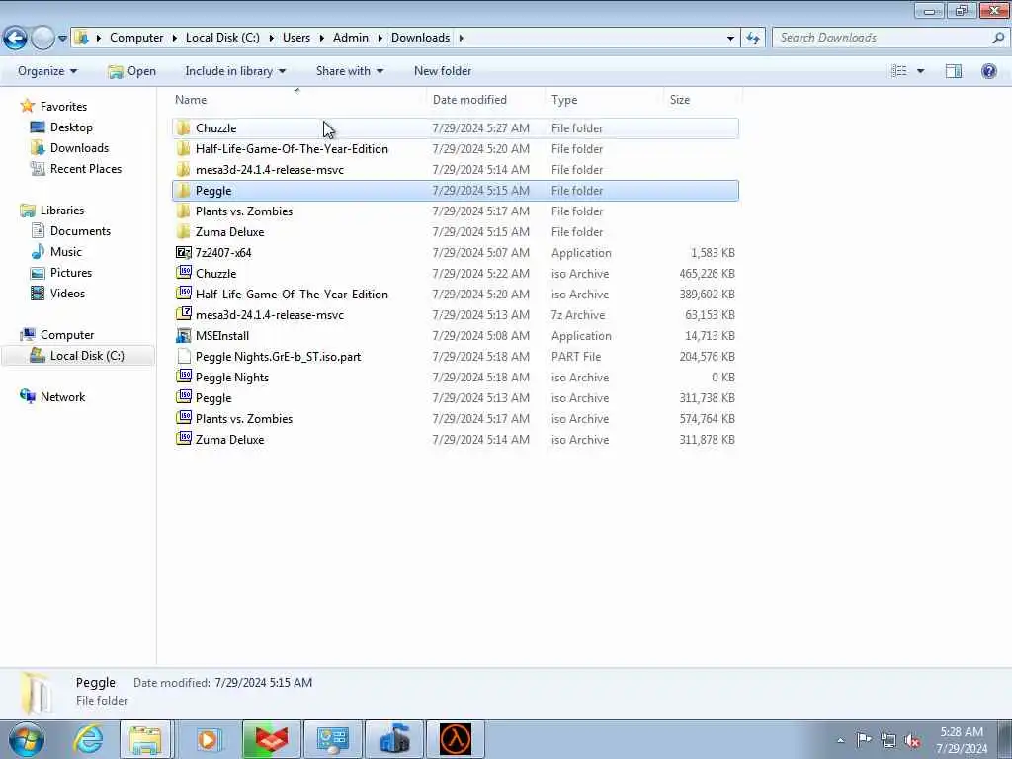Screen dimensions: 1012x759
Task: Open Help question mark icon
Action: [988, 71]
